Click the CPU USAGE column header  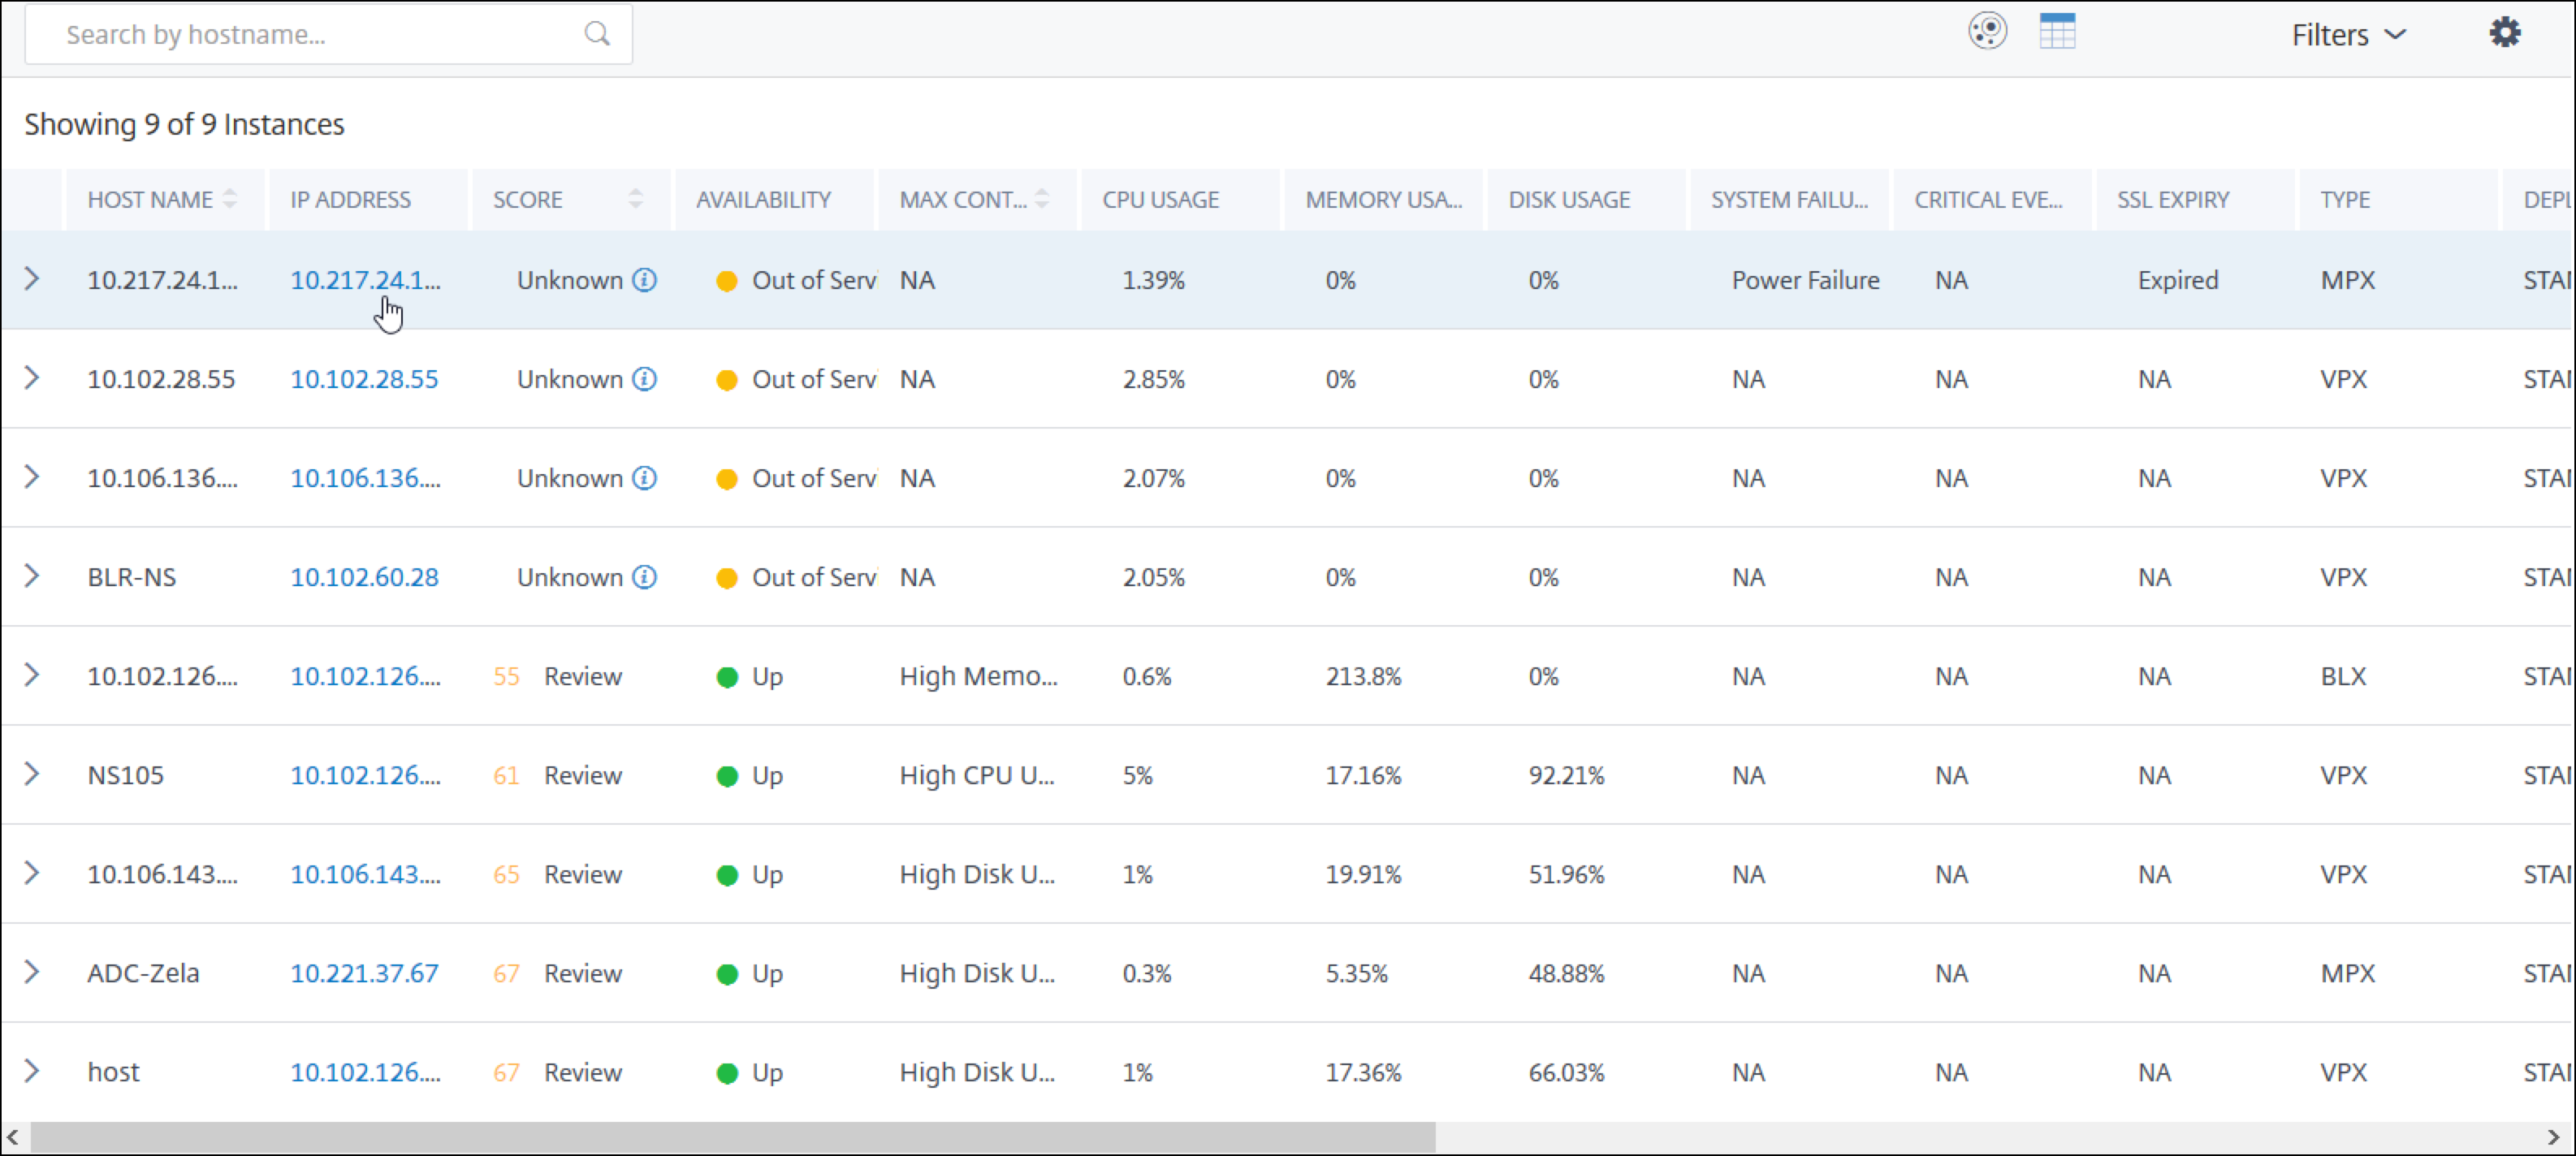click(1161, 199)
